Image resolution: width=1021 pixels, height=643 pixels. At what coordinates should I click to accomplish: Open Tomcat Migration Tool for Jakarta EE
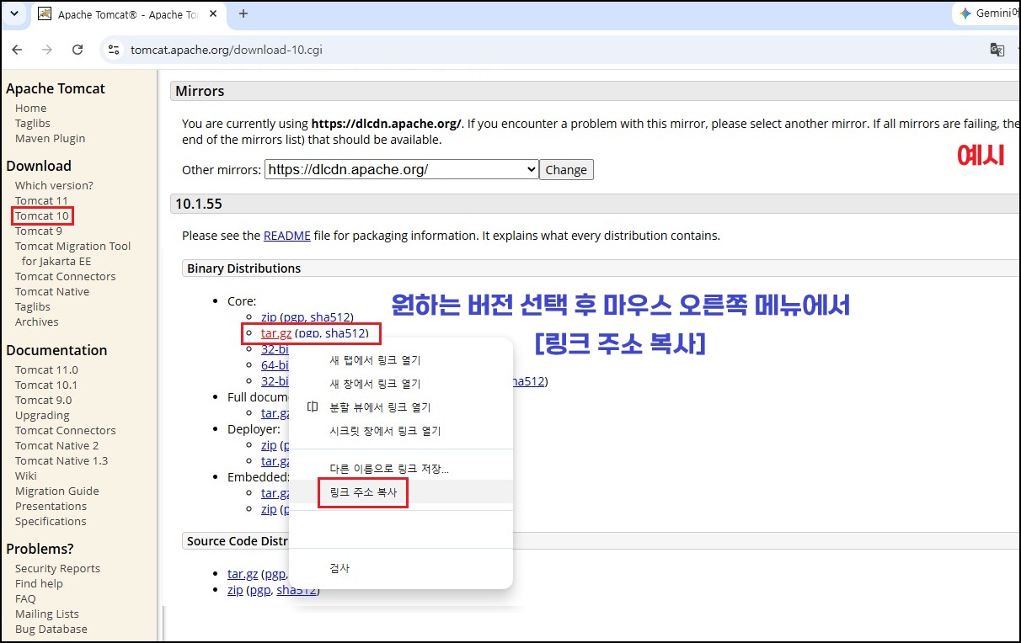click(x=72, y=253)
